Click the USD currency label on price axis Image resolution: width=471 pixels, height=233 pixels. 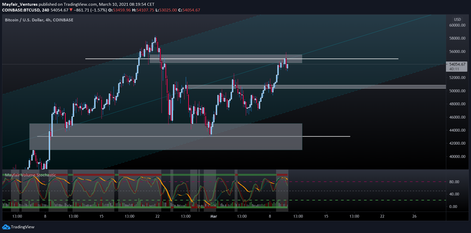[457, 19]
